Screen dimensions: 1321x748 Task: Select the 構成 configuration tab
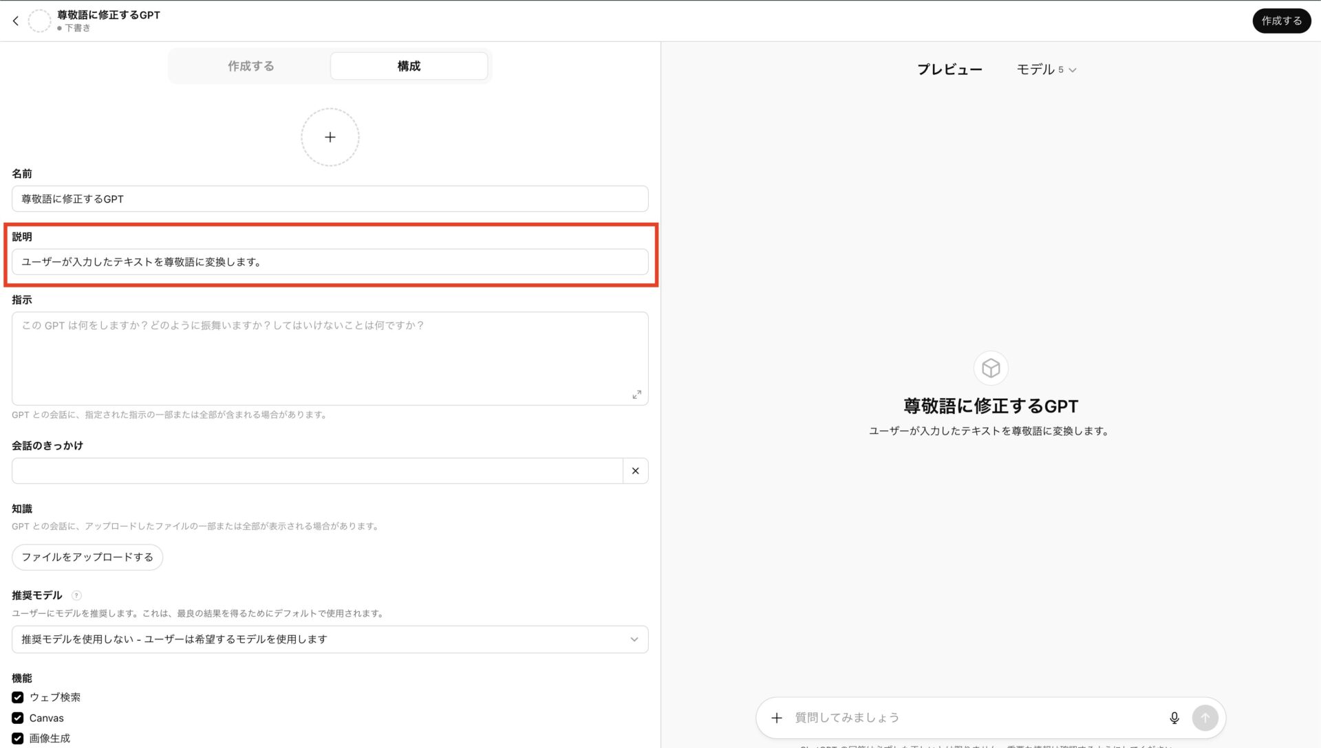(408, 66)
